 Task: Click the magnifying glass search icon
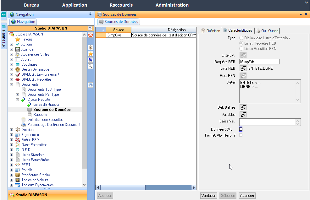click(x=91, y=66)
